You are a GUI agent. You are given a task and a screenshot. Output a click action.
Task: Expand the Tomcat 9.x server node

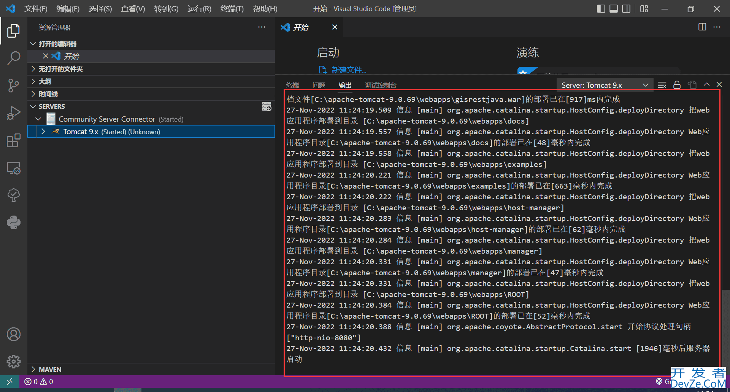43,132
